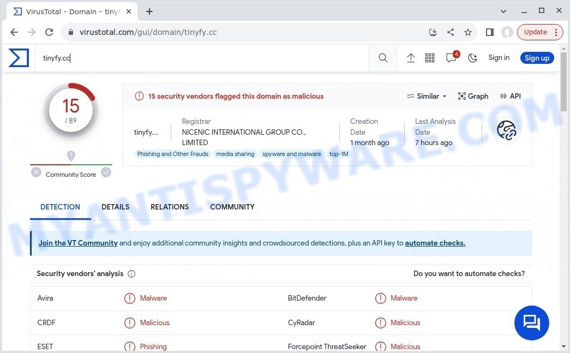Click the CRDF Malicious alert icon
The image size is (570, 353).
pos(130,322)
